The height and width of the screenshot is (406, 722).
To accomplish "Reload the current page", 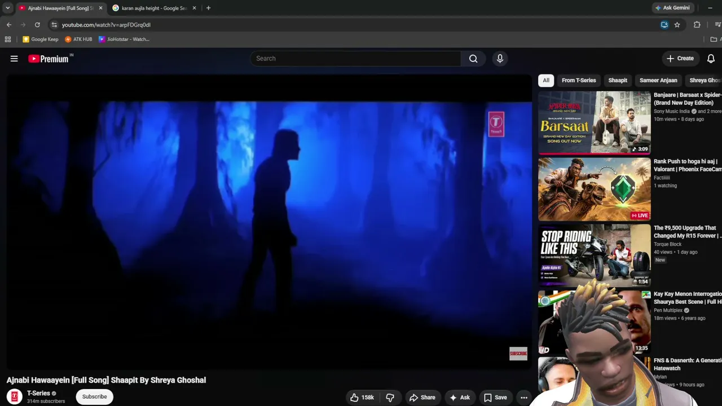I will coord(37,25).
